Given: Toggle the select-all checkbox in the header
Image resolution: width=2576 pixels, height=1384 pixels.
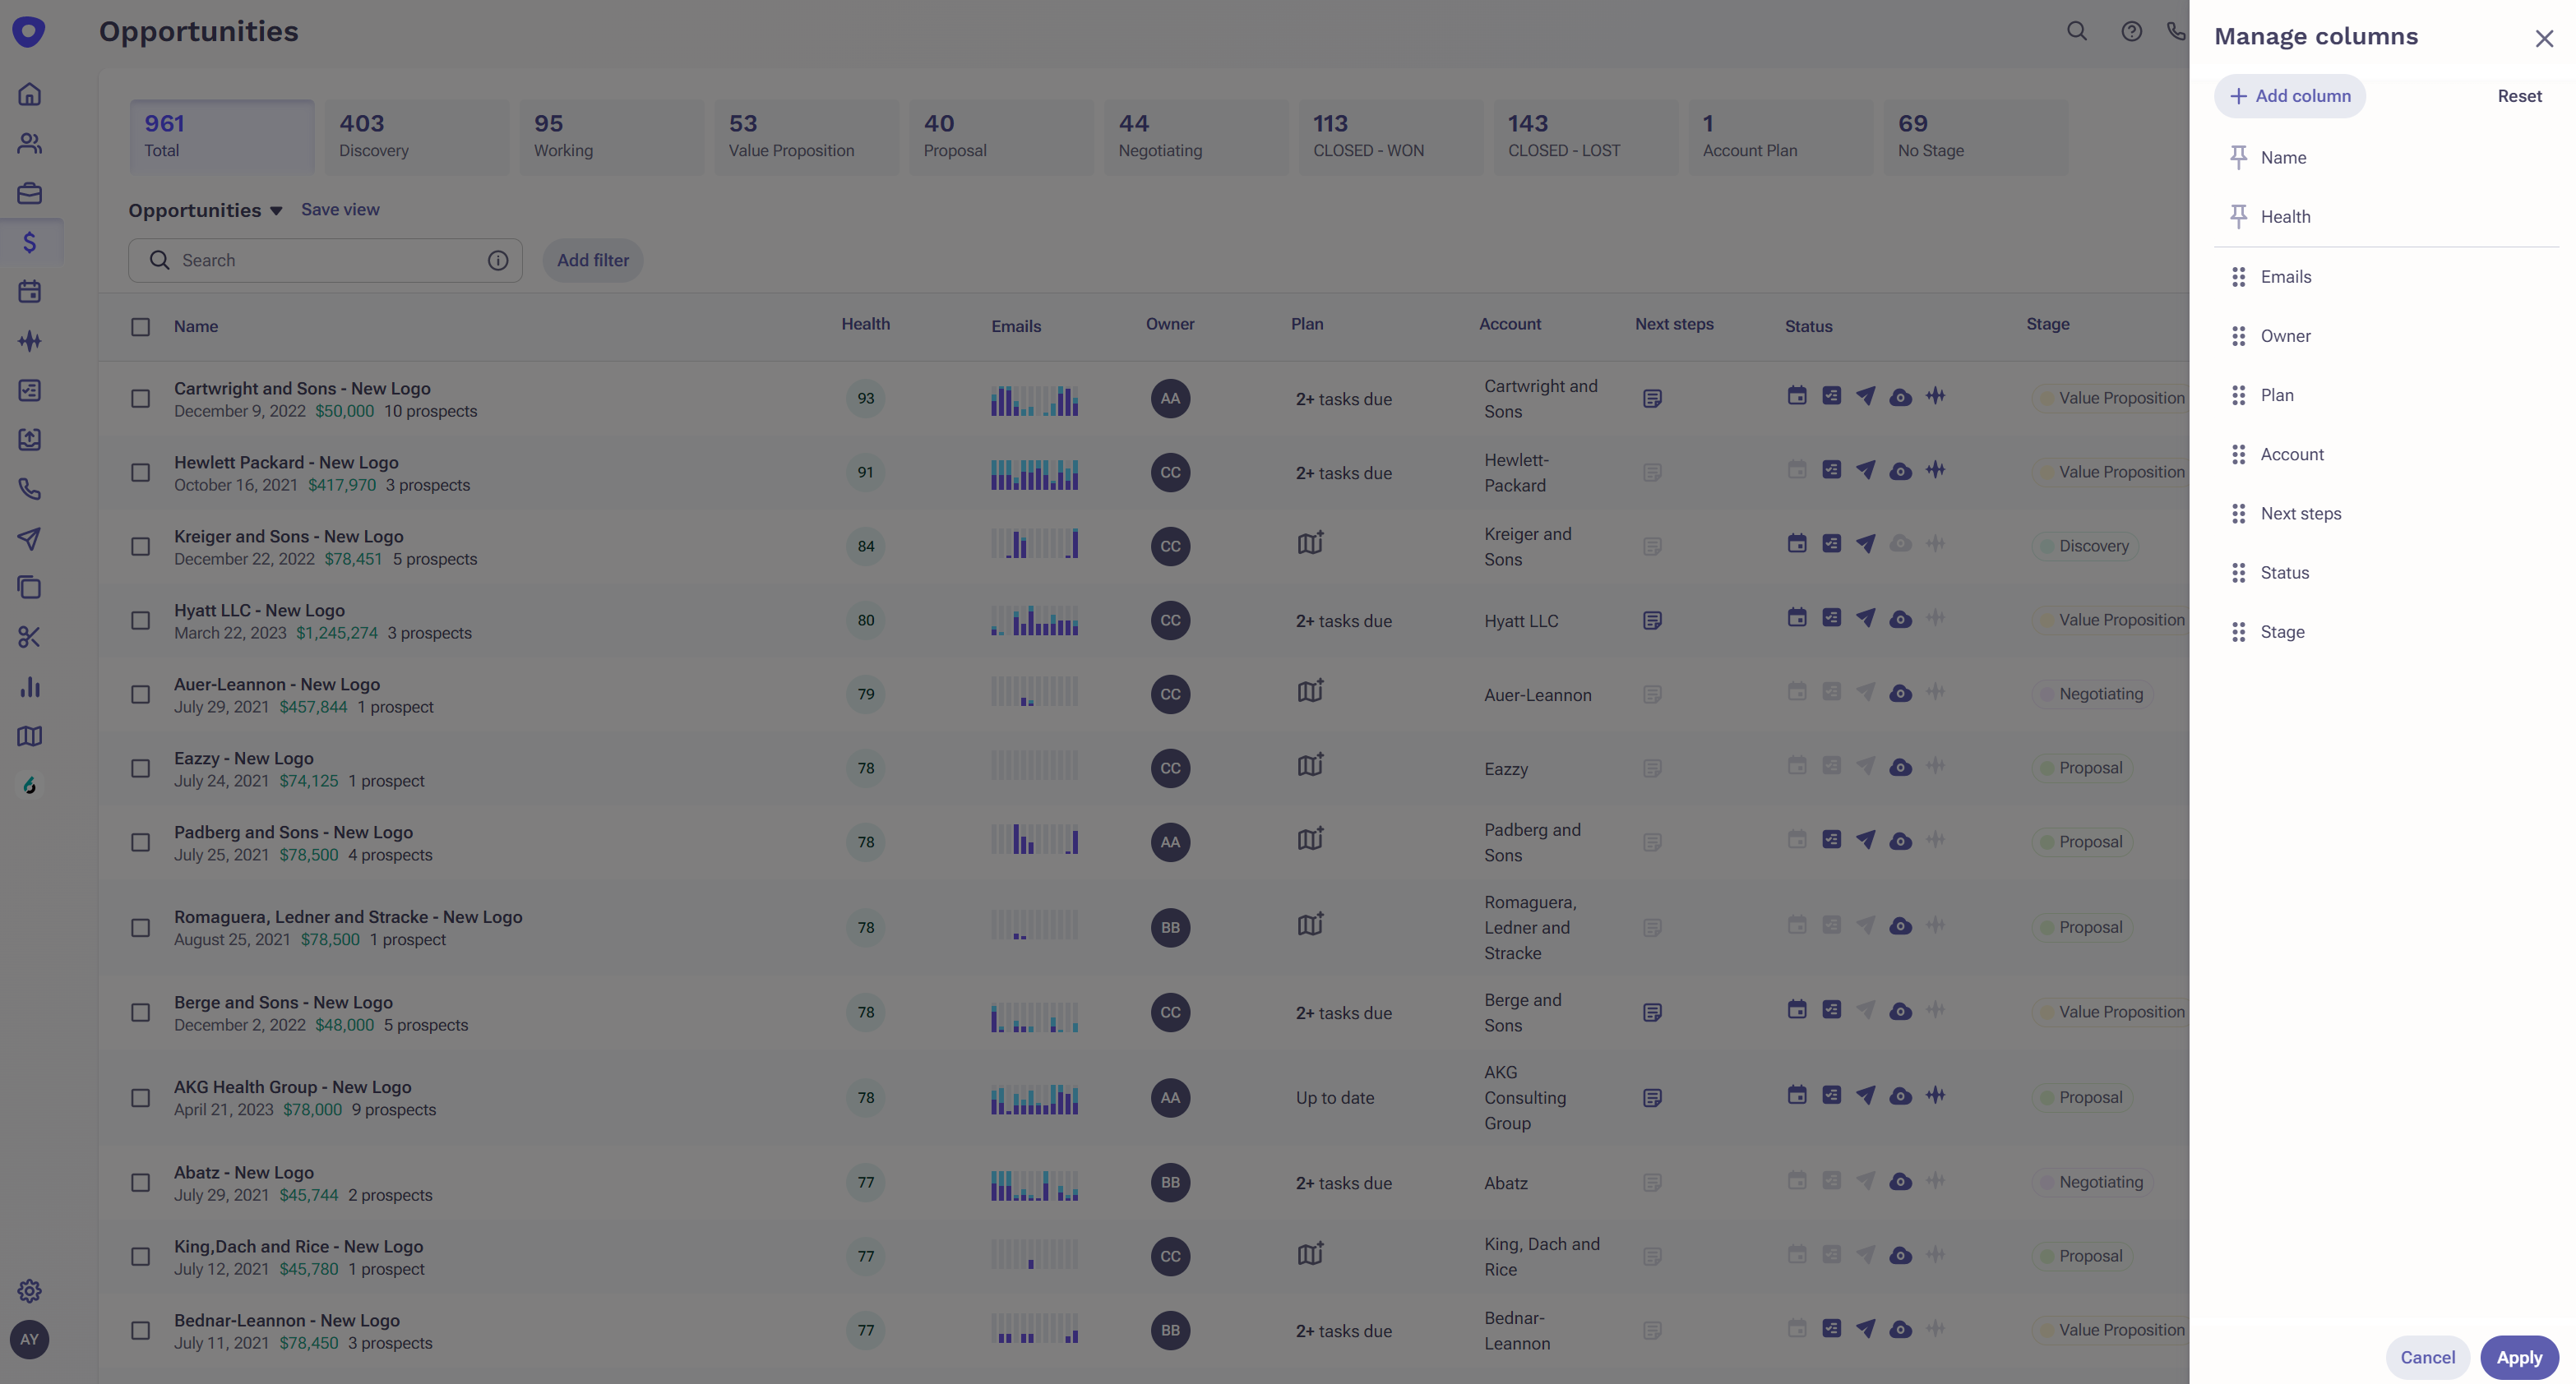Looking at the screenshot, I should [x=140, y=325].
